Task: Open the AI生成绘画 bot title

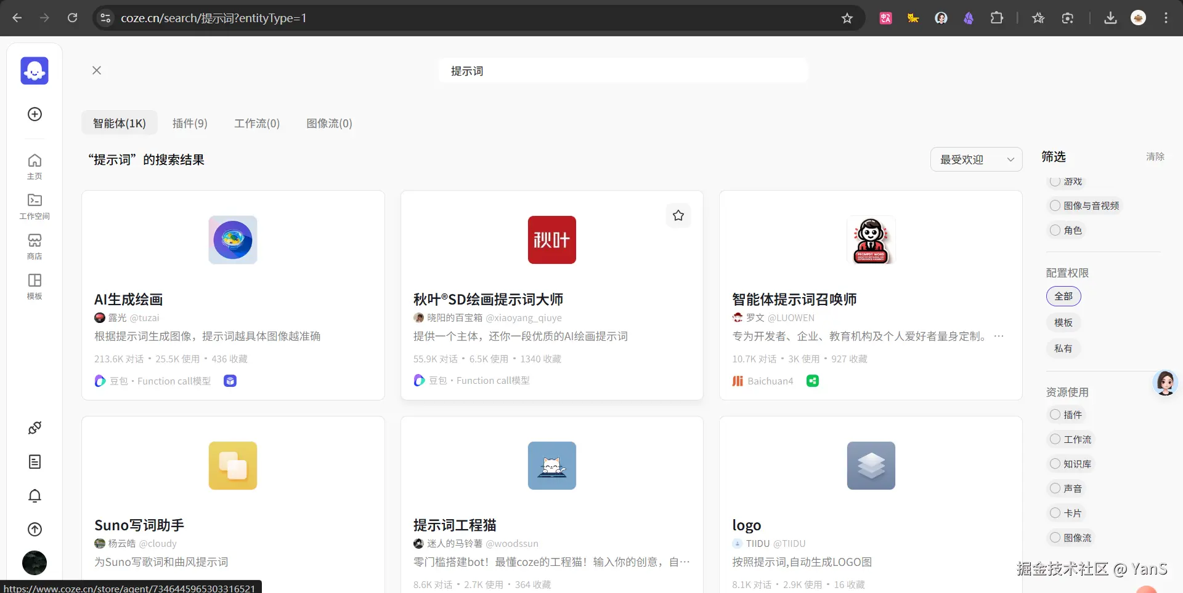Action: click(129, 300)
